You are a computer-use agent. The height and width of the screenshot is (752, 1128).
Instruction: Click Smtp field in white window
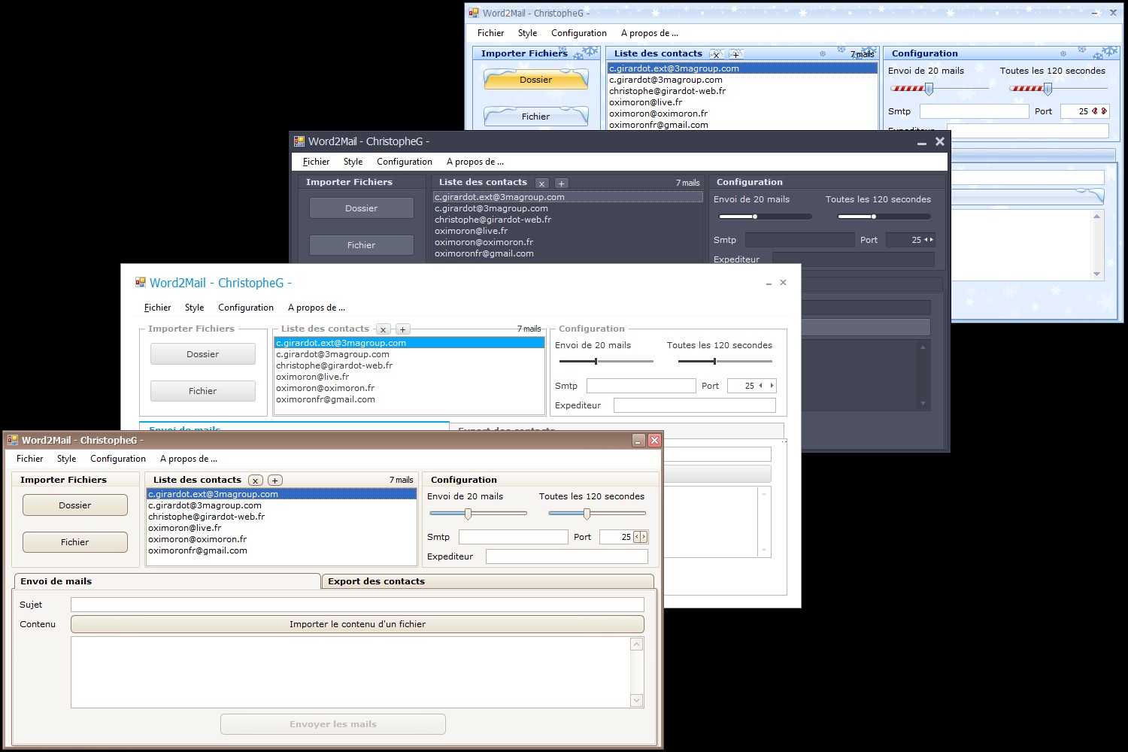641,386
